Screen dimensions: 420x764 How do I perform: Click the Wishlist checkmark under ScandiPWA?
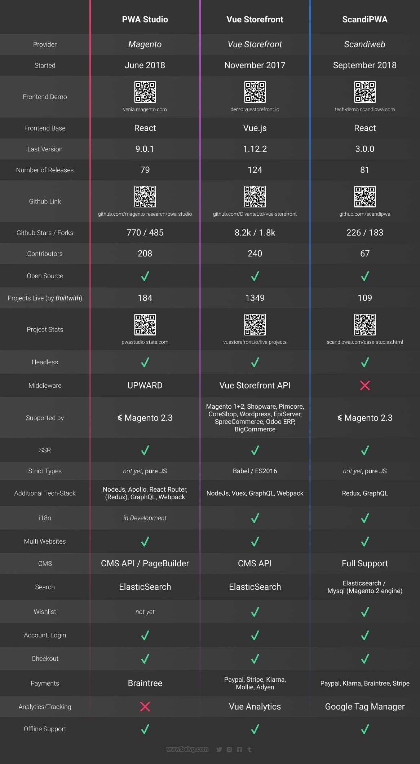point(365,612)
